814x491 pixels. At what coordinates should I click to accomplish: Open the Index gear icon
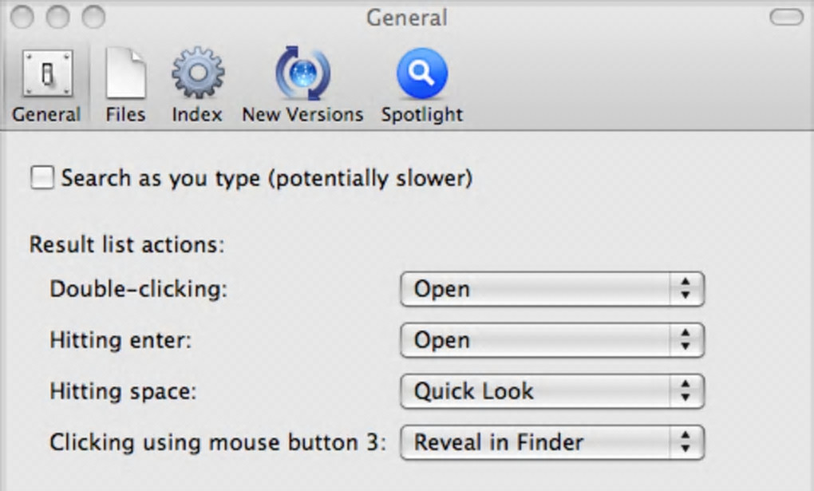click(197, 74)
